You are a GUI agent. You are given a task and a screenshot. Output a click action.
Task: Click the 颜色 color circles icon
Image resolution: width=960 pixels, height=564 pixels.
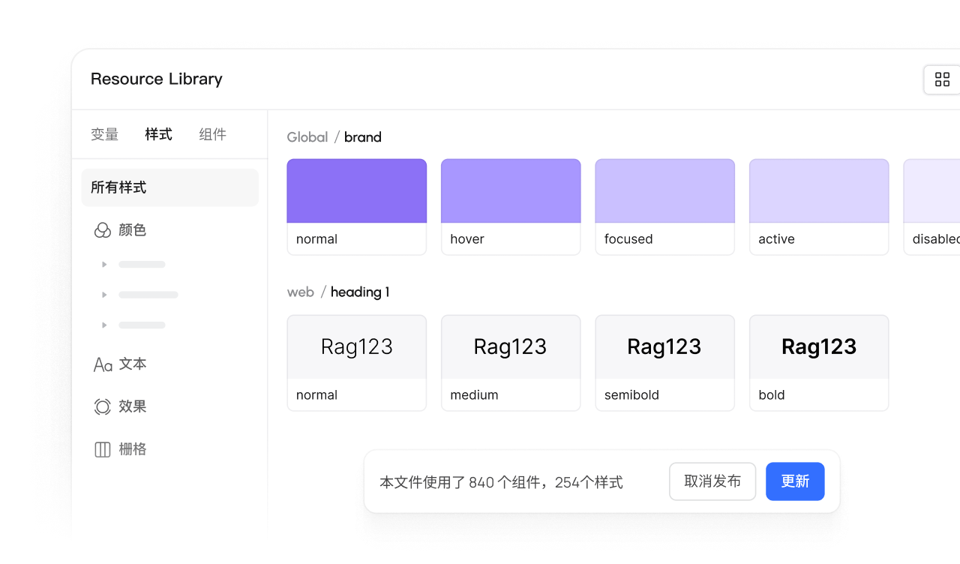point(102,230)
